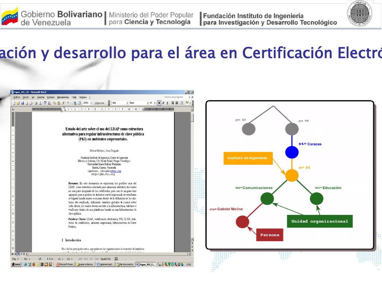The width and height of the screenshot is (382, 286).
Task: Click the Tables and borders icon
Action: click(79, 103)
